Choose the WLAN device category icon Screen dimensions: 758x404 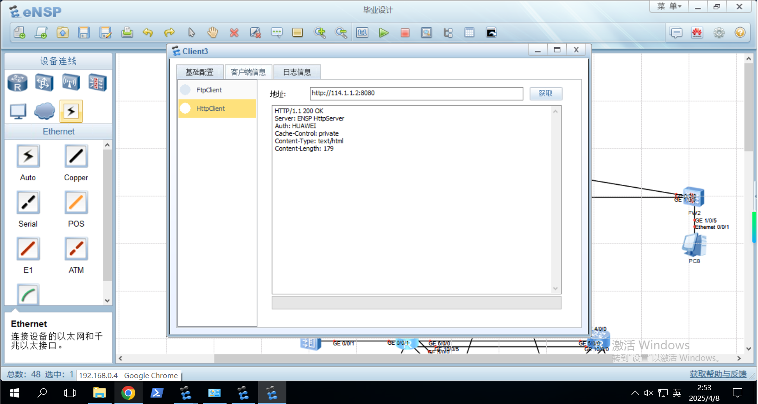(71, 83)
